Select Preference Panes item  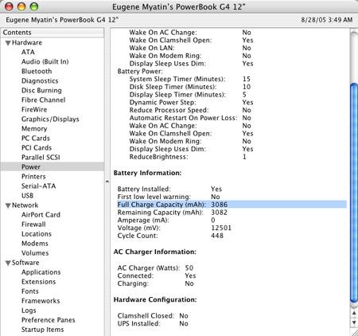click(49, 320)
